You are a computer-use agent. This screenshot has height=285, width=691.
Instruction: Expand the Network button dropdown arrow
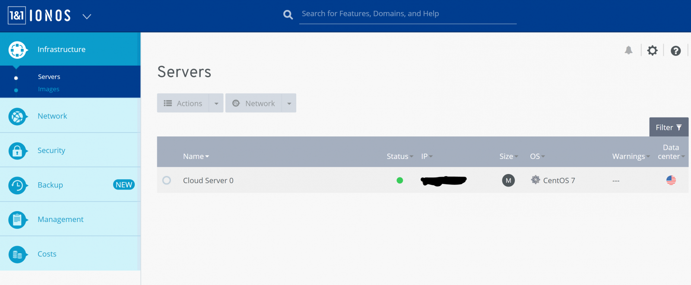point(289,104)
